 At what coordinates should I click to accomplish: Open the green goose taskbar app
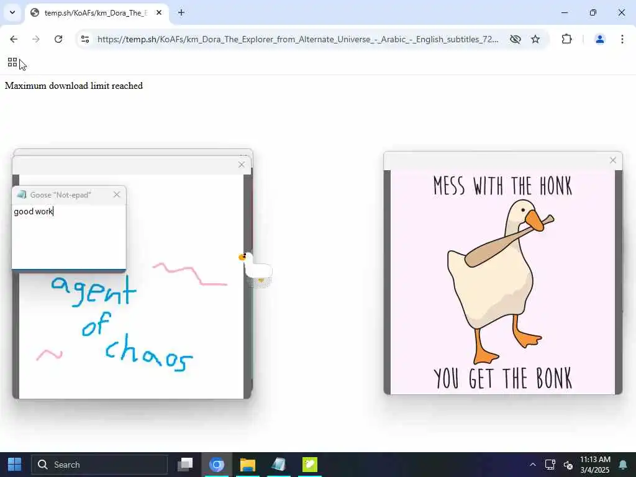pyautogui.click(x=310, y=465)
